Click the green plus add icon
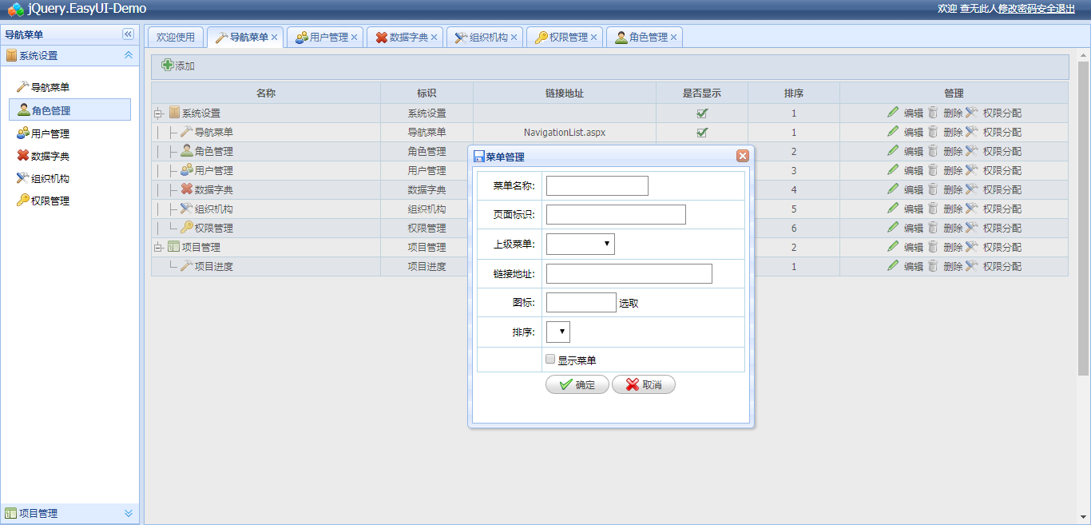Viewport: 1091px width, 525px height. (168, 66)
